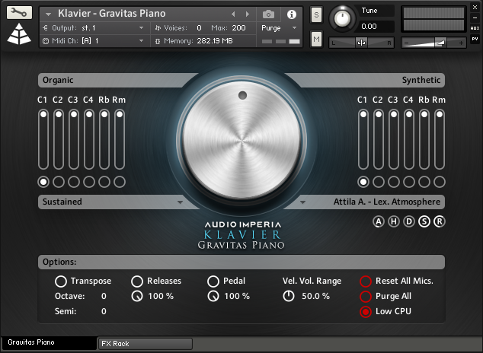Screen dimensions: 483x353
Task: Disable the Low CPU mode
Action: click(366, 311)
